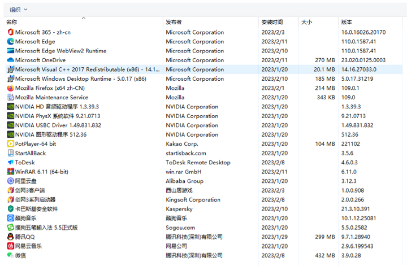
Task: Click the 343 KB size value
Action: [326, 98]
